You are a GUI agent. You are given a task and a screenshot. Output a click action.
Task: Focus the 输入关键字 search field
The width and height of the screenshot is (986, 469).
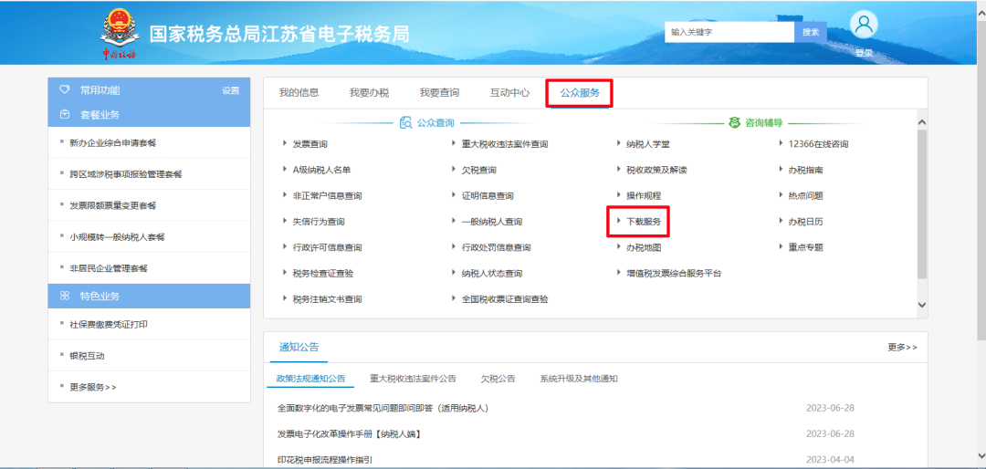click(x=729, y=32)
